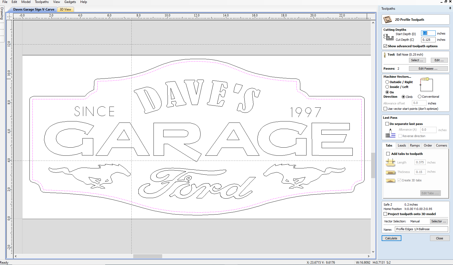The height and width of the screenshot is (265, 453).
Task: Open the Drawing side tab
Action: point(2,13)
